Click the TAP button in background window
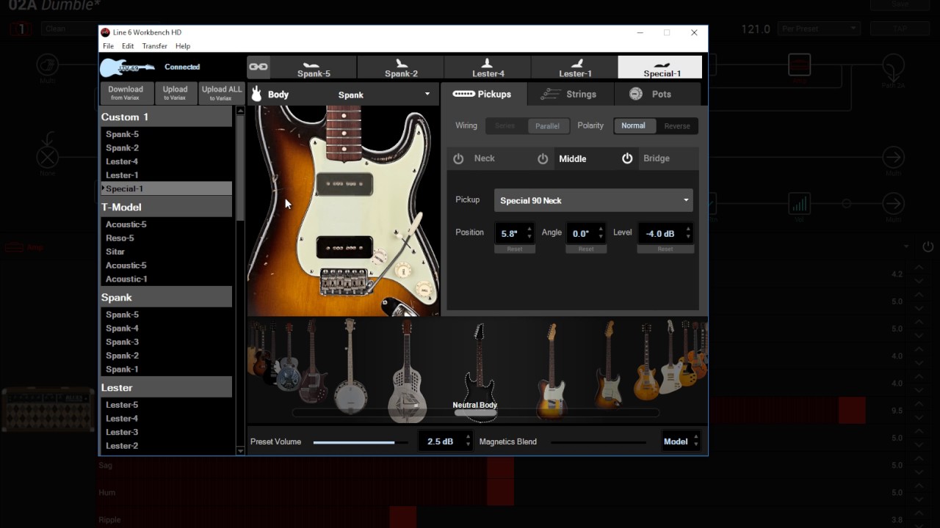The height and width of the screenshot is (528, 940). coord(900,29)
